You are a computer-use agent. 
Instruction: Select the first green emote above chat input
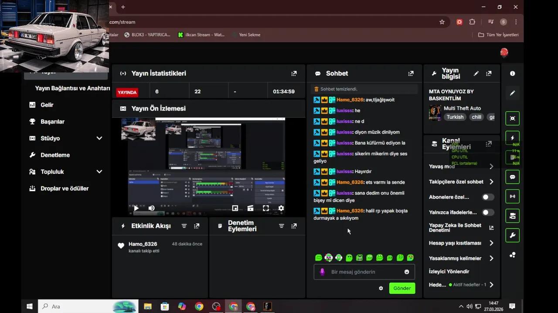319,257
